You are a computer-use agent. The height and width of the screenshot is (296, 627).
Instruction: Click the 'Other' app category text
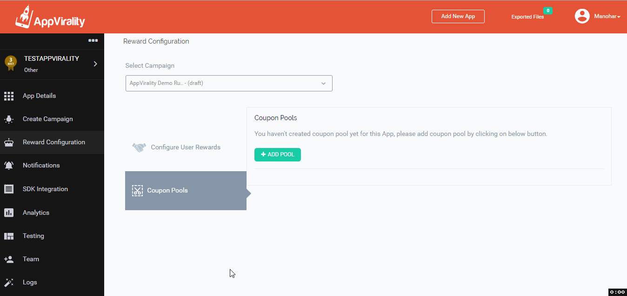(31, 70)
